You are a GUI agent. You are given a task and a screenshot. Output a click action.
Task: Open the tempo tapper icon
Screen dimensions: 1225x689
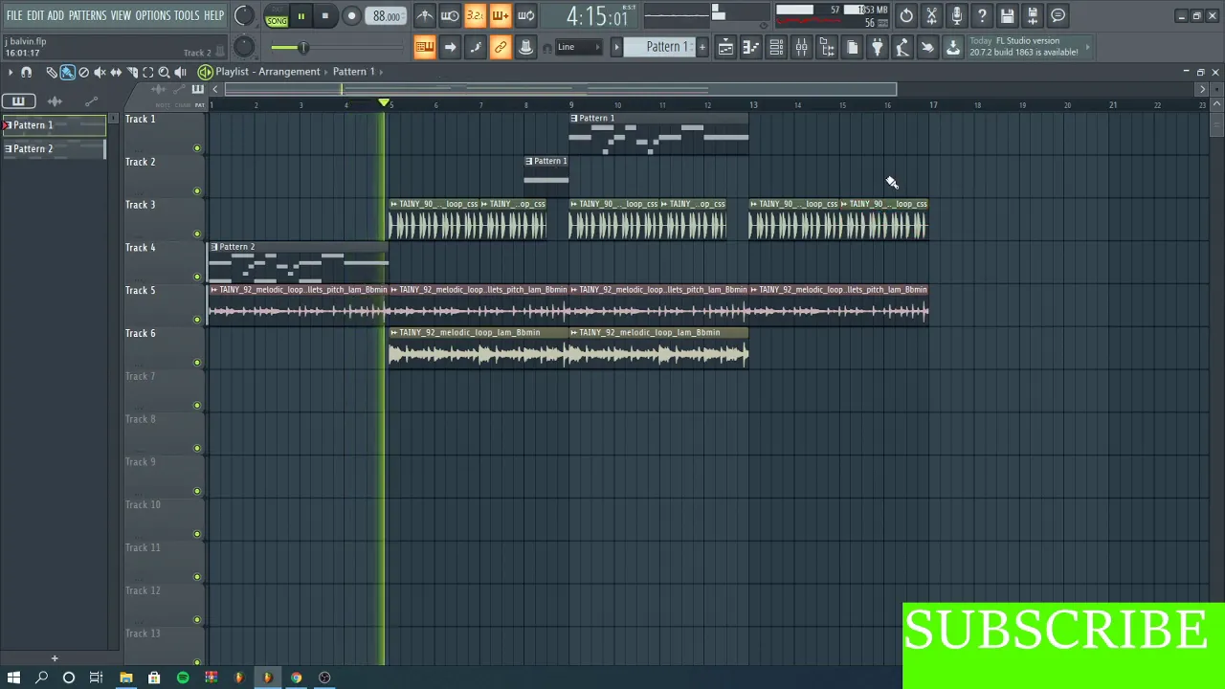(902, 47)
